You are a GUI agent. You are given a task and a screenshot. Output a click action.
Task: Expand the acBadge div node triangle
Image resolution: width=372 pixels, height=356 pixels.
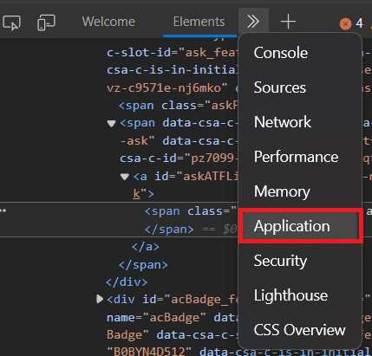coord(100,299)
